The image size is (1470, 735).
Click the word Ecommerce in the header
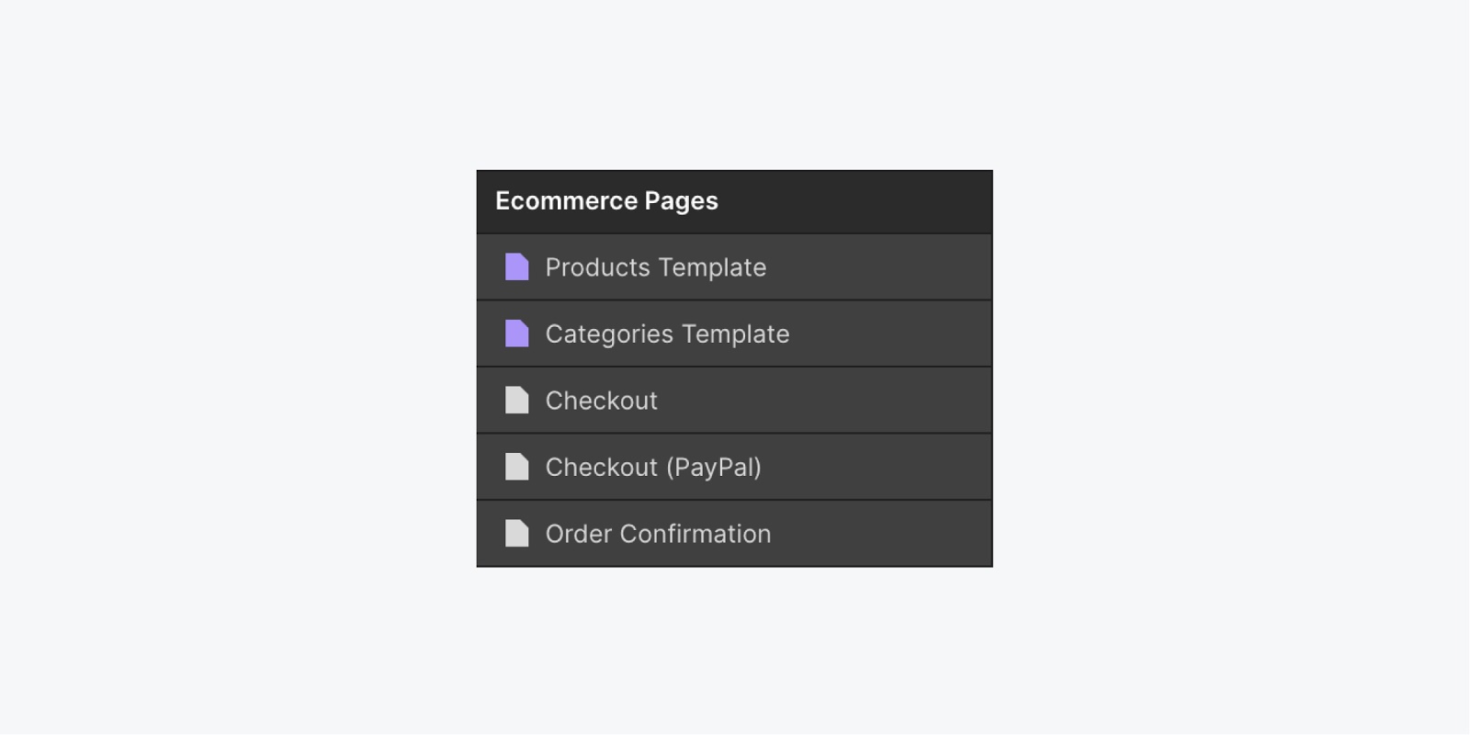[x=566, y=201]
